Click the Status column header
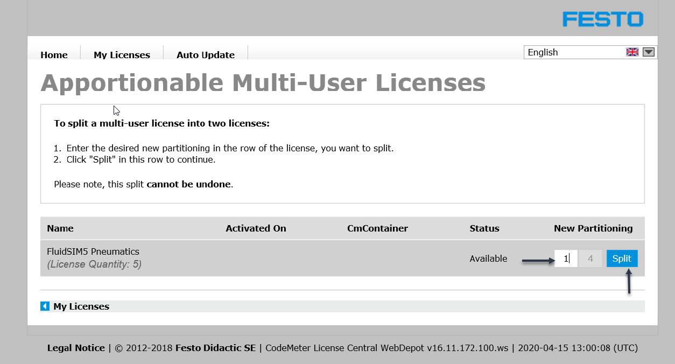Viewport: 675px width, 364px height. 484,228
